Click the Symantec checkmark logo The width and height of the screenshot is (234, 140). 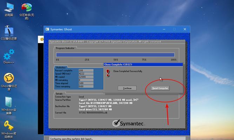[x=116, y=123]
